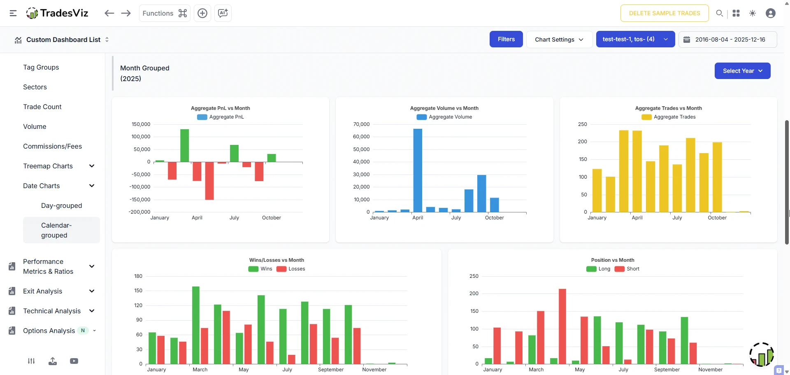Select Trade Count in sidebar

[x=42, y=107]
